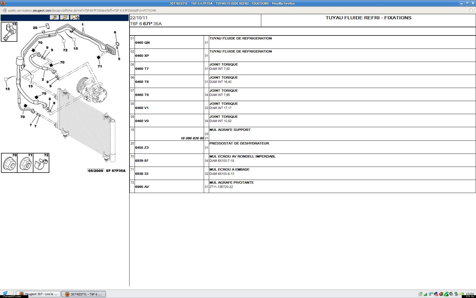The image size is (476, 298).
Task: Click MUL ECROU AV RONDELL IMPERDABL text
Action: click(242, 156)
